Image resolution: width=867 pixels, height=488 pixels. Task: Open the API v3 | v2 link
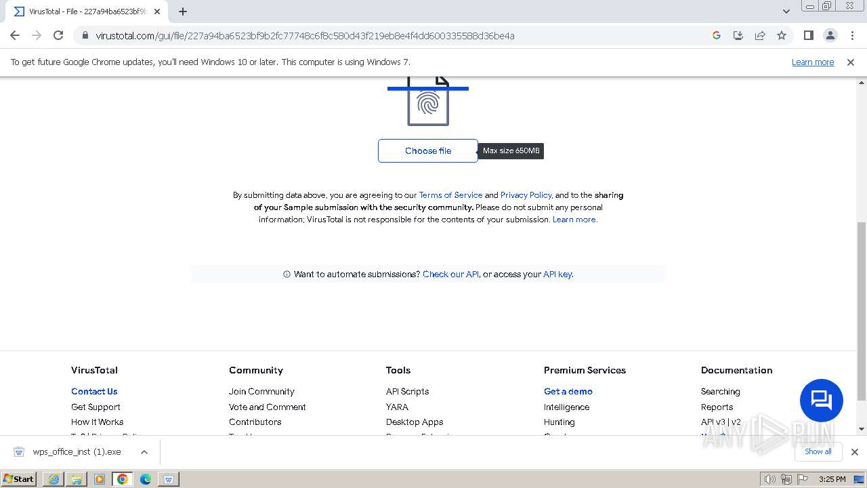tap(721, 422)
